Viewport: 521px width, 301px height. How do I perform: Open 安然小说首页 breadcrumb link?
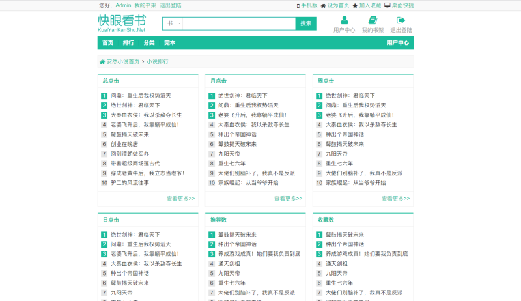pyautogui.click(x=123, y=61)
